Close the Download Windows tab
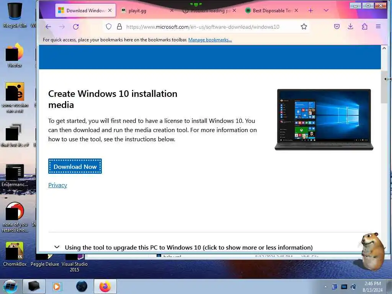Viewport: 392px width, 294px height. (x=110, y=10)
